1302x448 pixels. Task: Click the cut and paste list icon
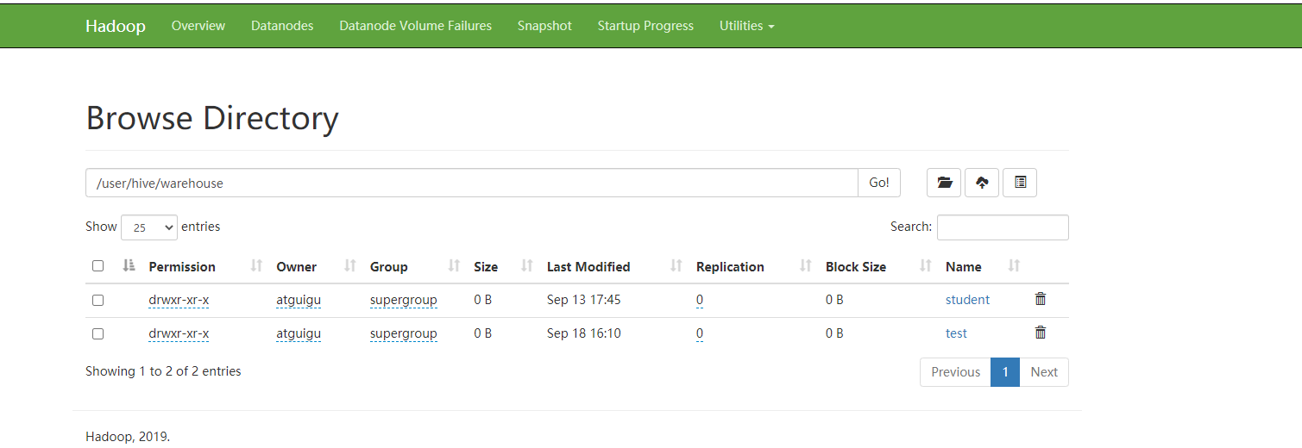1020,183
